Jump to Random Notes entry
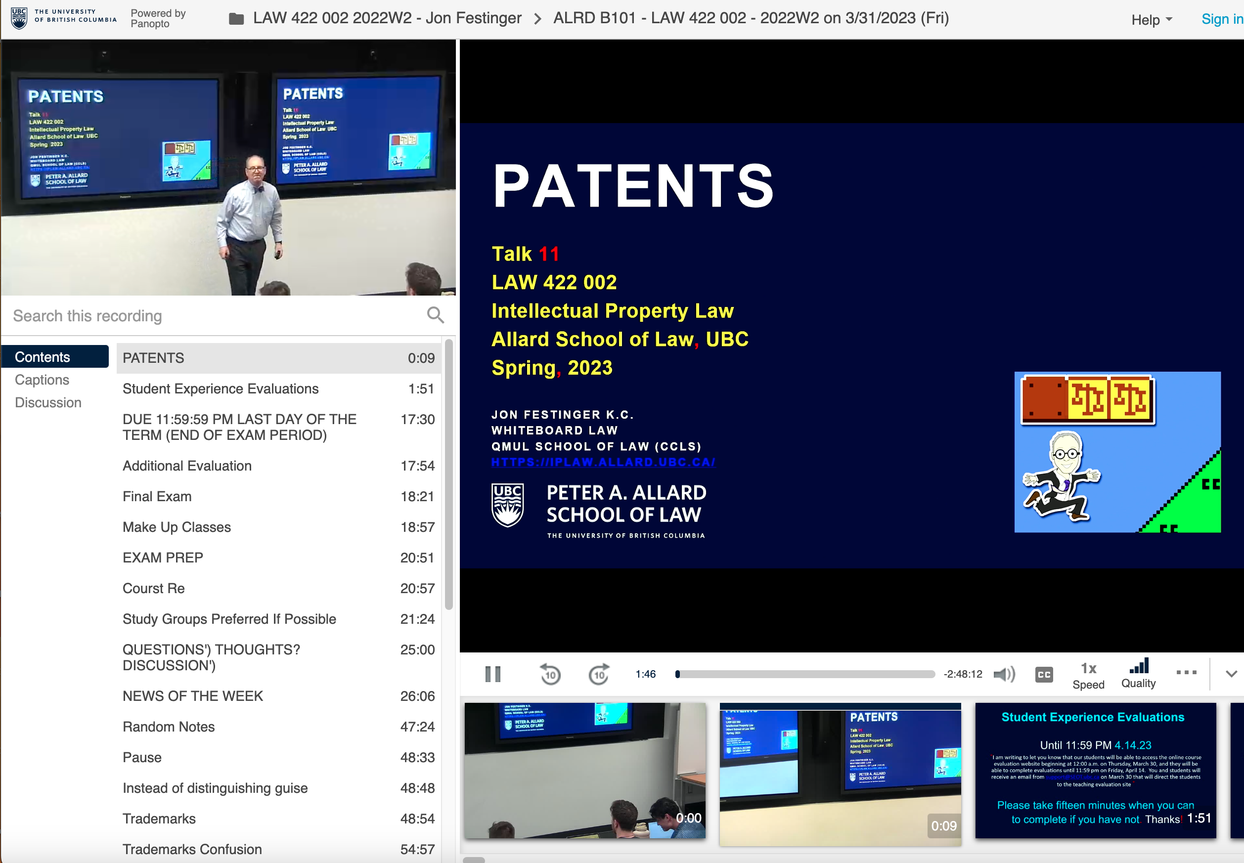Image resolution: width=1244 pixels, height=863 pixels. coord(278,727)
